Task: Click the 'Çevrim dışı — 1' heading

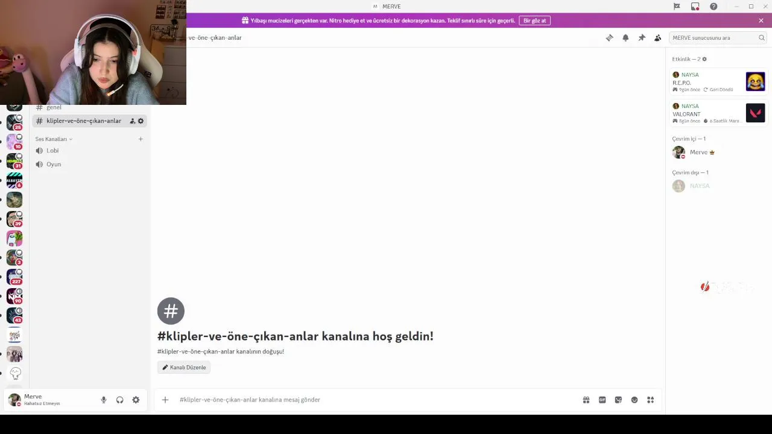Action: pyautogui.click(x=690, y=172)
